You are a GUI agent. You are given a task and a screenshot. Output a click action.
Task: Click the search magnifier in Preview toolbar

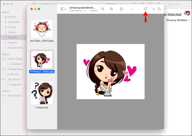pos(159,9)
